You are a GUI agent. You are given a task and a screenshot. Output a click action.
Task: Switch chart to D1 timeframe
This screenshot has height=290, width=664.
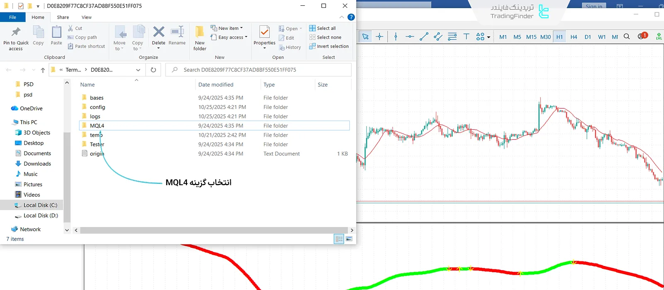[588, 36]
